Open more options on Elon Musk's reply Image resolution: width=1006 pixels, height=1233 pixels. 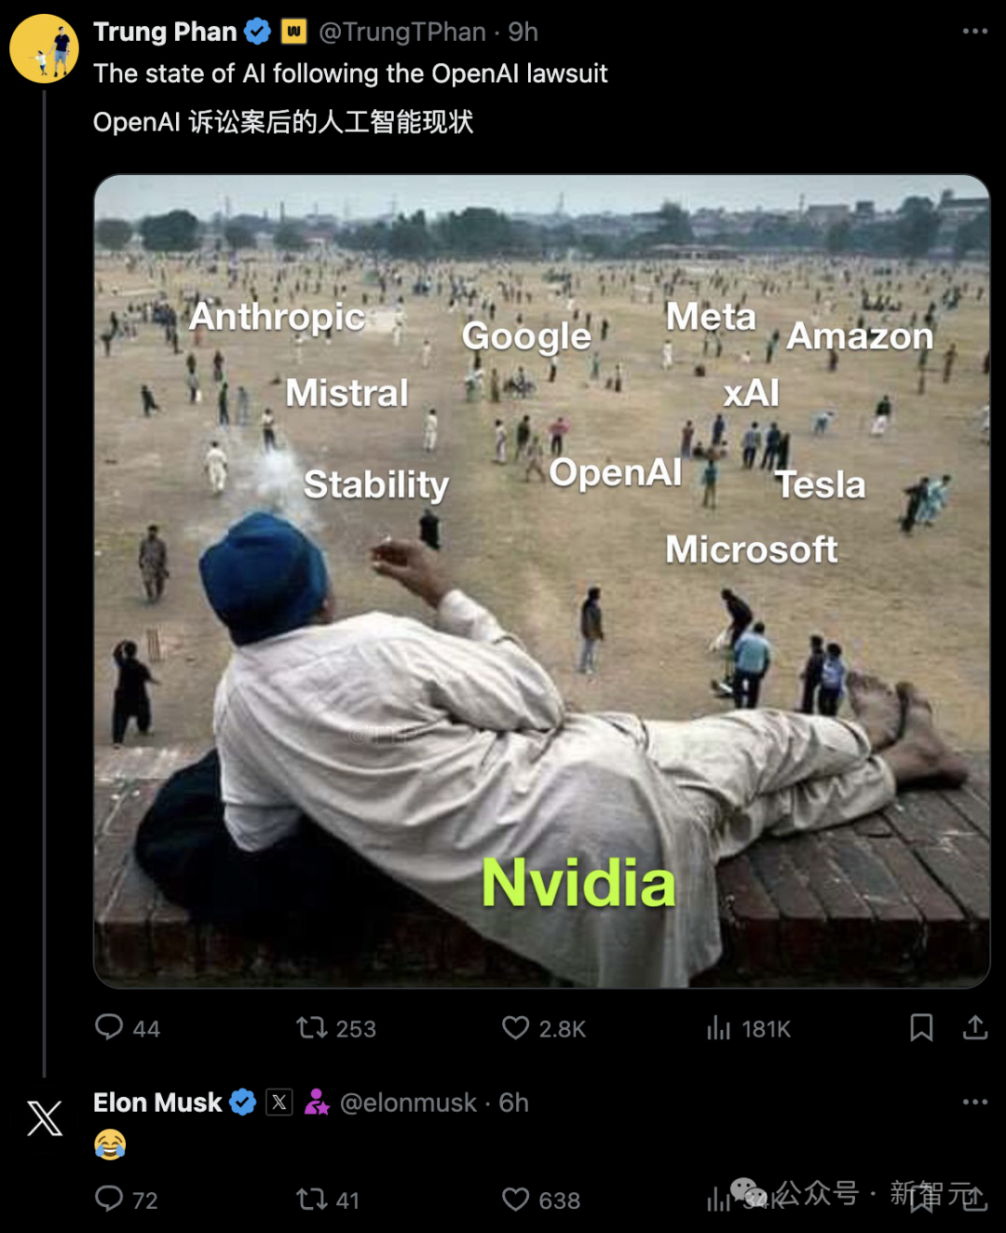click(x=975, y=1102)
